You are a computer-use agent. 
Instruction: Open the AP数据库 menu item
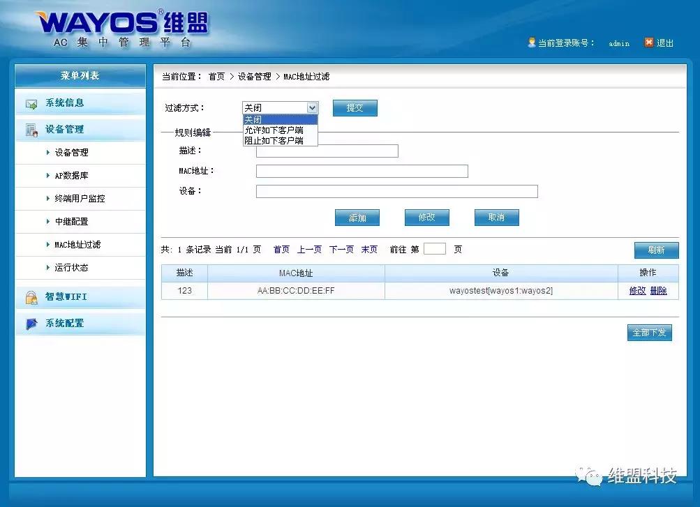pos(71,176)
